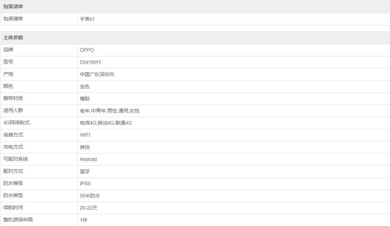Click the WIFI connection value
This screenshot has height=226, width=390.
point(85,135)
